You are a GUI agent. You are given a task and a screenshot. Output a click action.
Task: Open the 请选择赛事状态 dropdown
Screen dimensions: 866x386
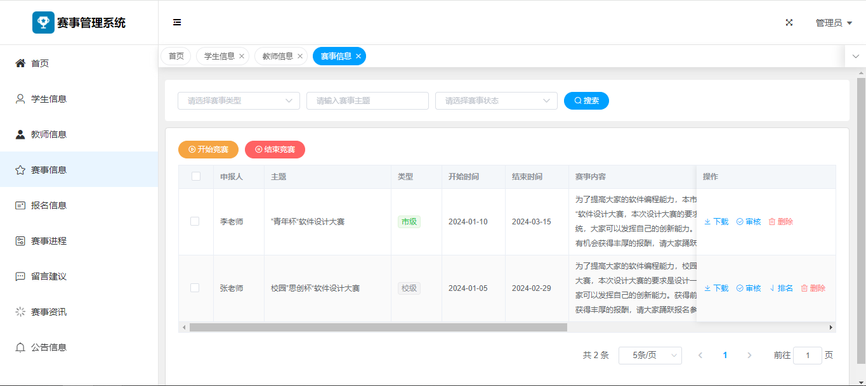click(x=495, y=101)
